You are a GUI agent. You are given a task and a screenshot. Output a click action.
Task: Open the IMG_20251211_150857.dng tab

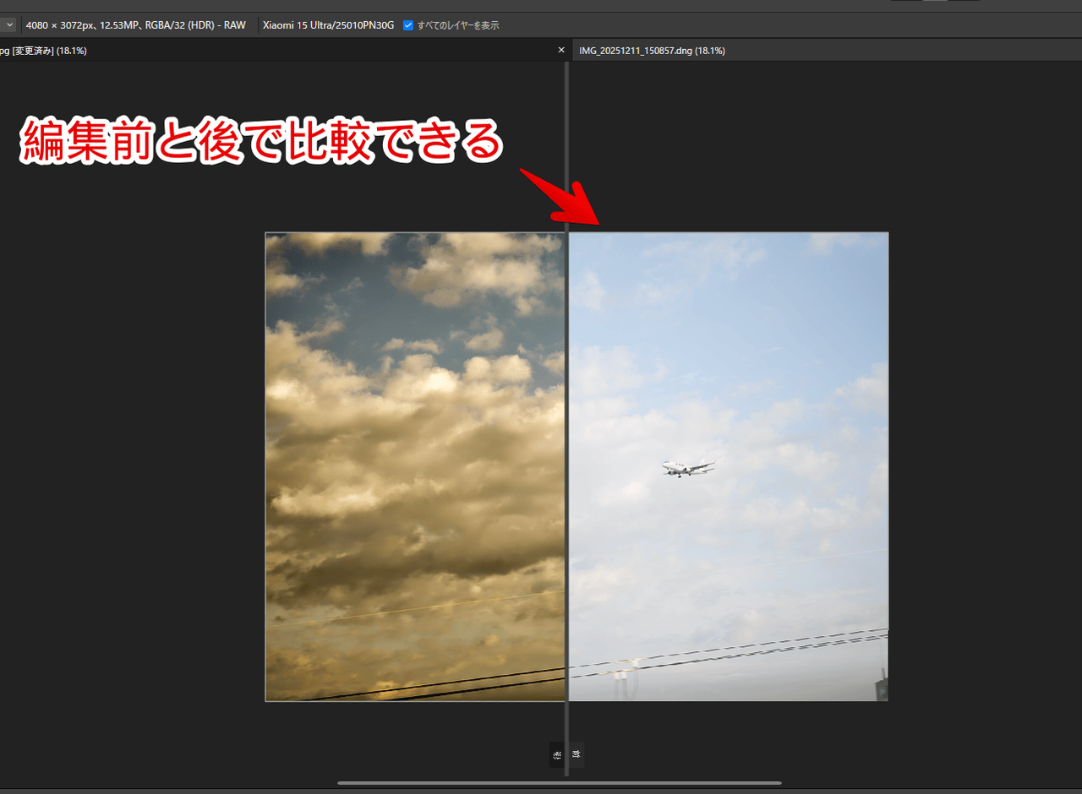point(651,51)
